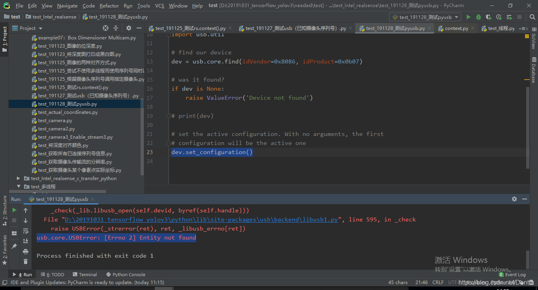Show hidden editor tabs list dropdown
The image size is (538, 290).
523,28
